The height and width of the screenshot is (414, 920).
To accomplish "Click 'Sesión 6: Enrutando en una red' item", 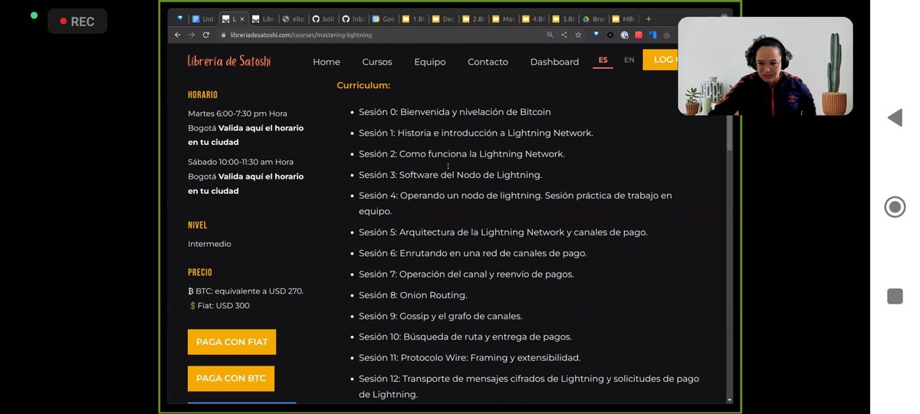I will (x=472, y=253).
